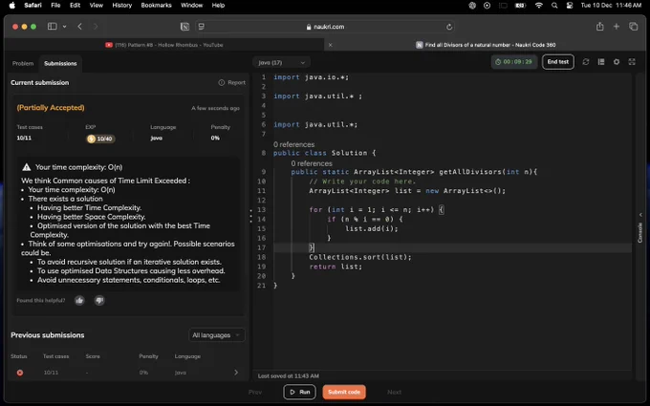
Task: Click the thumbs up helpful icon
Action: point(79,300)
